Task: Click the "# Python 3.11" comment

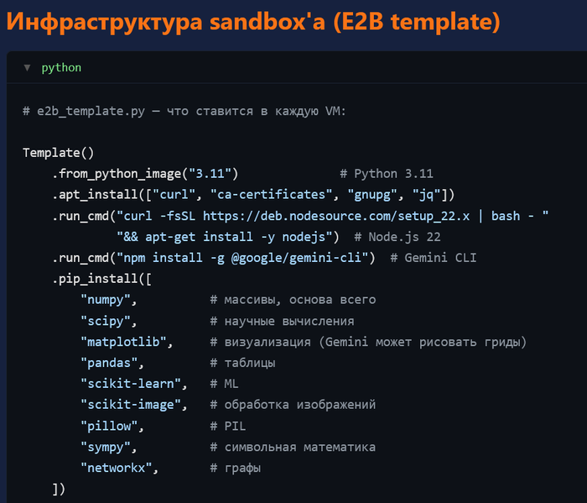Action: tap(387, 174)
